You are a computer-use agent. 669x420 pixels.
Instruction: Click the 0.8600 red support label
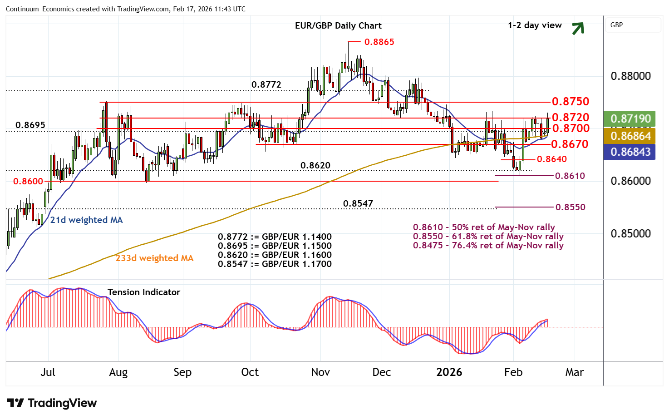point(28,181)
